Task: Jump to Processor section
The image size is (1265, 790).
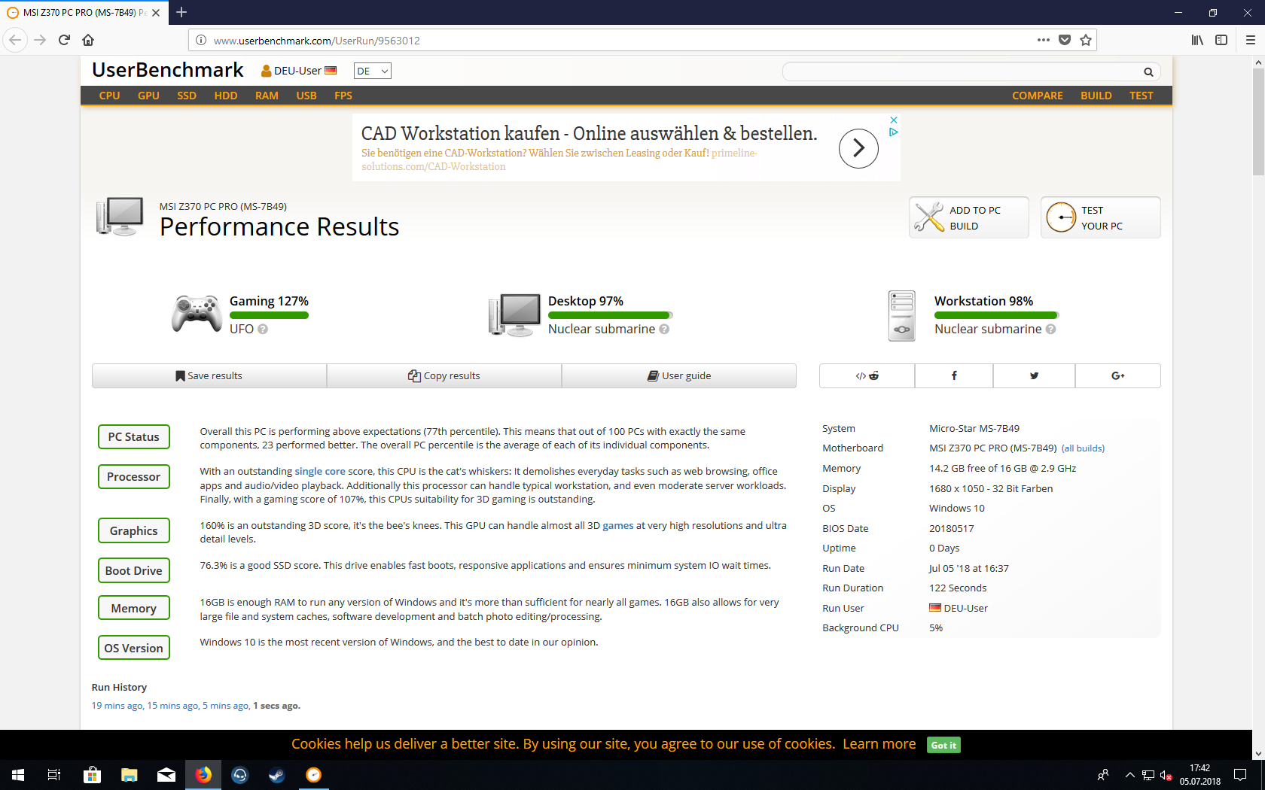Action: [x=134, y=476]
